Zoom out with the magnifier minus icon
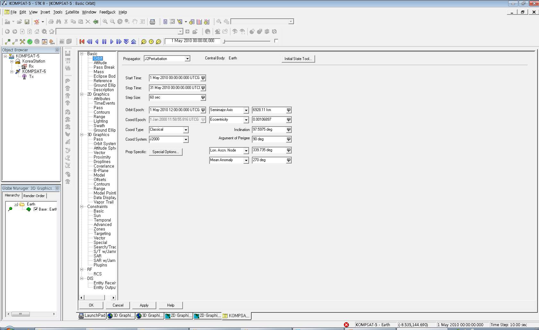 point(112,22)
